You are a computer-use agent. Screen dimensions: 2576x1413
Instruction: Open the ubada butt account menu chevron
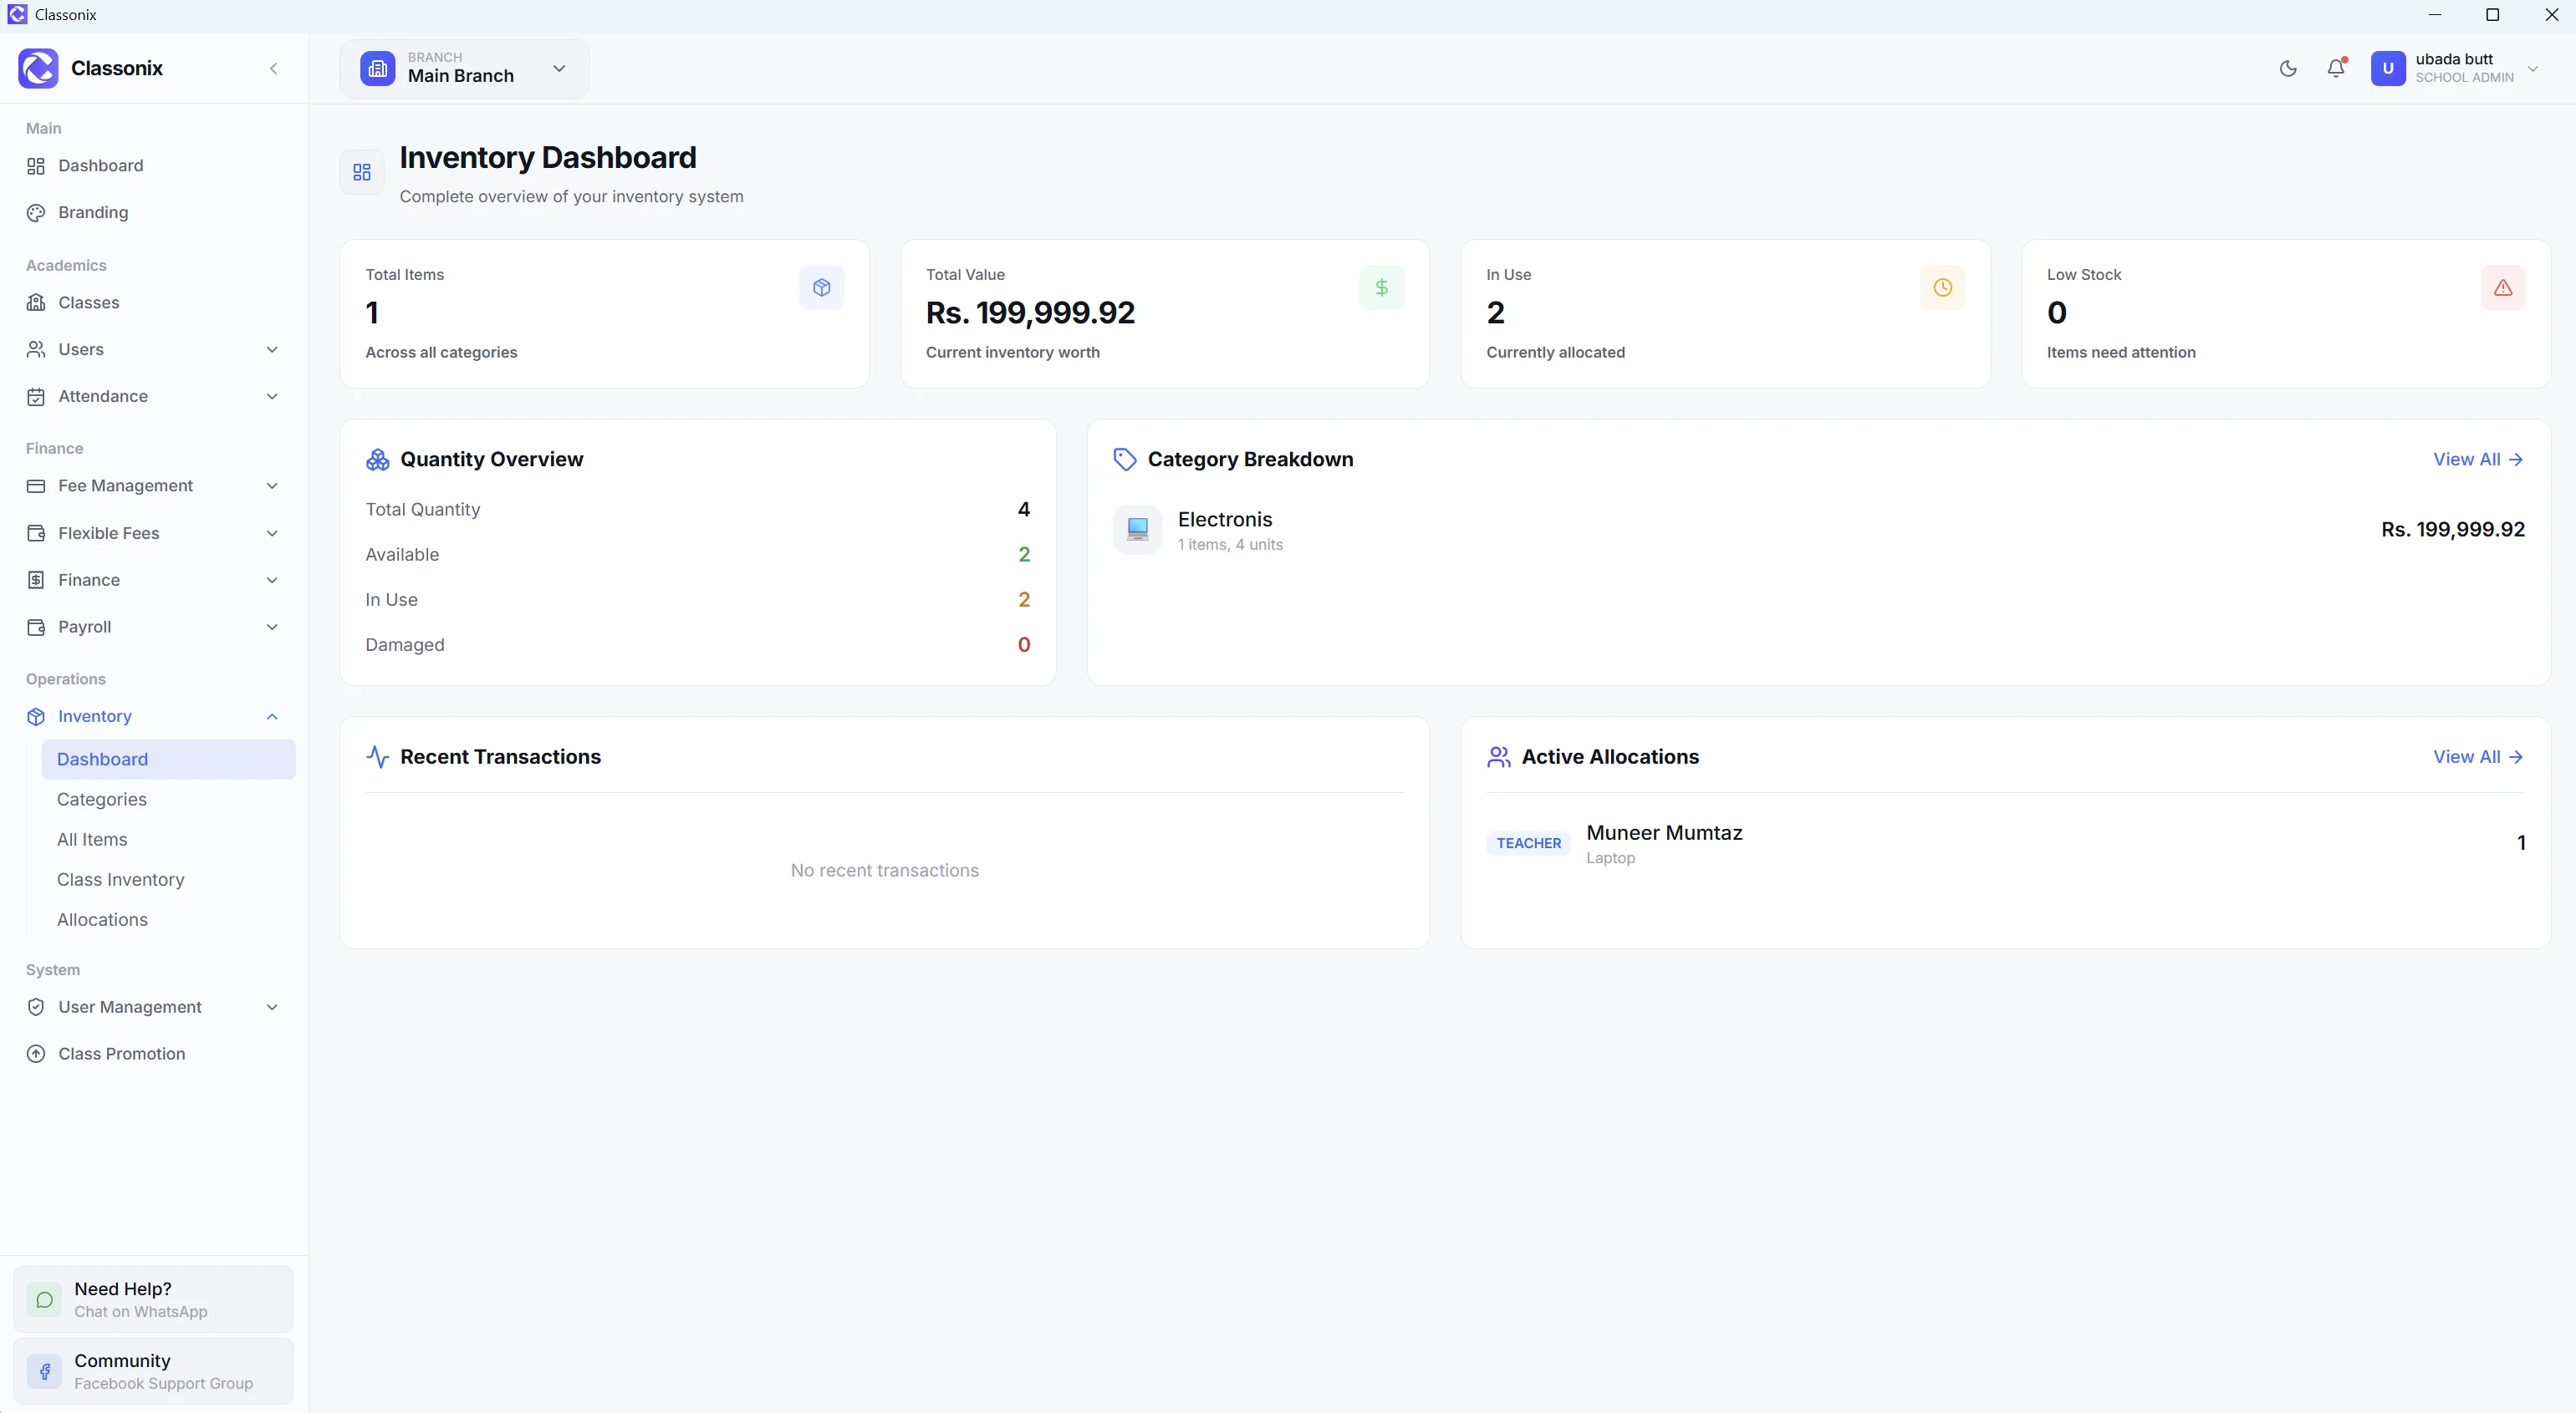2533,68
